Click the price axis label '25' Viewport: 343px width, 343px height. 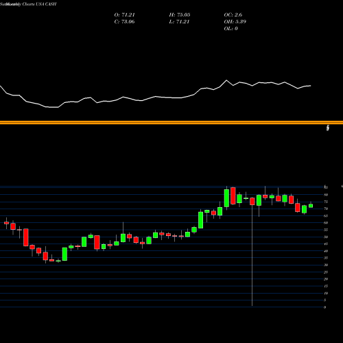pos(326,272)
